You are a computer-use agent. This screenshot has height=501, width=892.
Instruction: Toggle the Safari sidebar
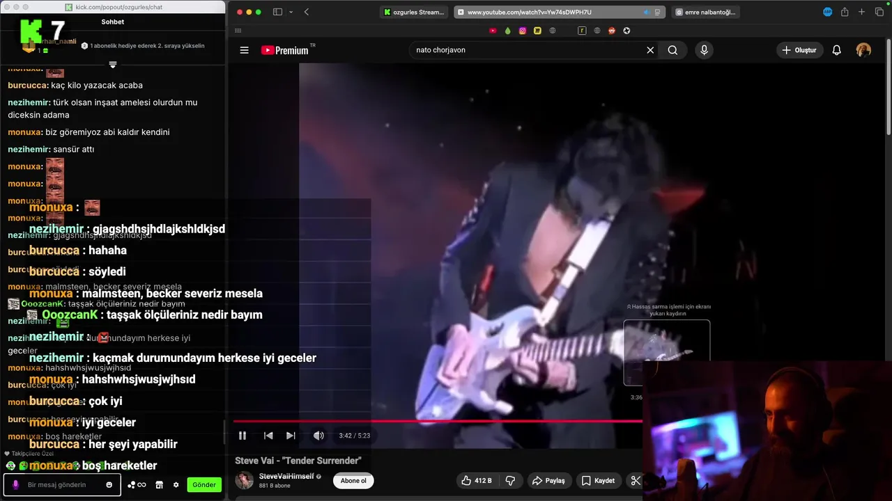pyautogui.click(x=277, y=12)
